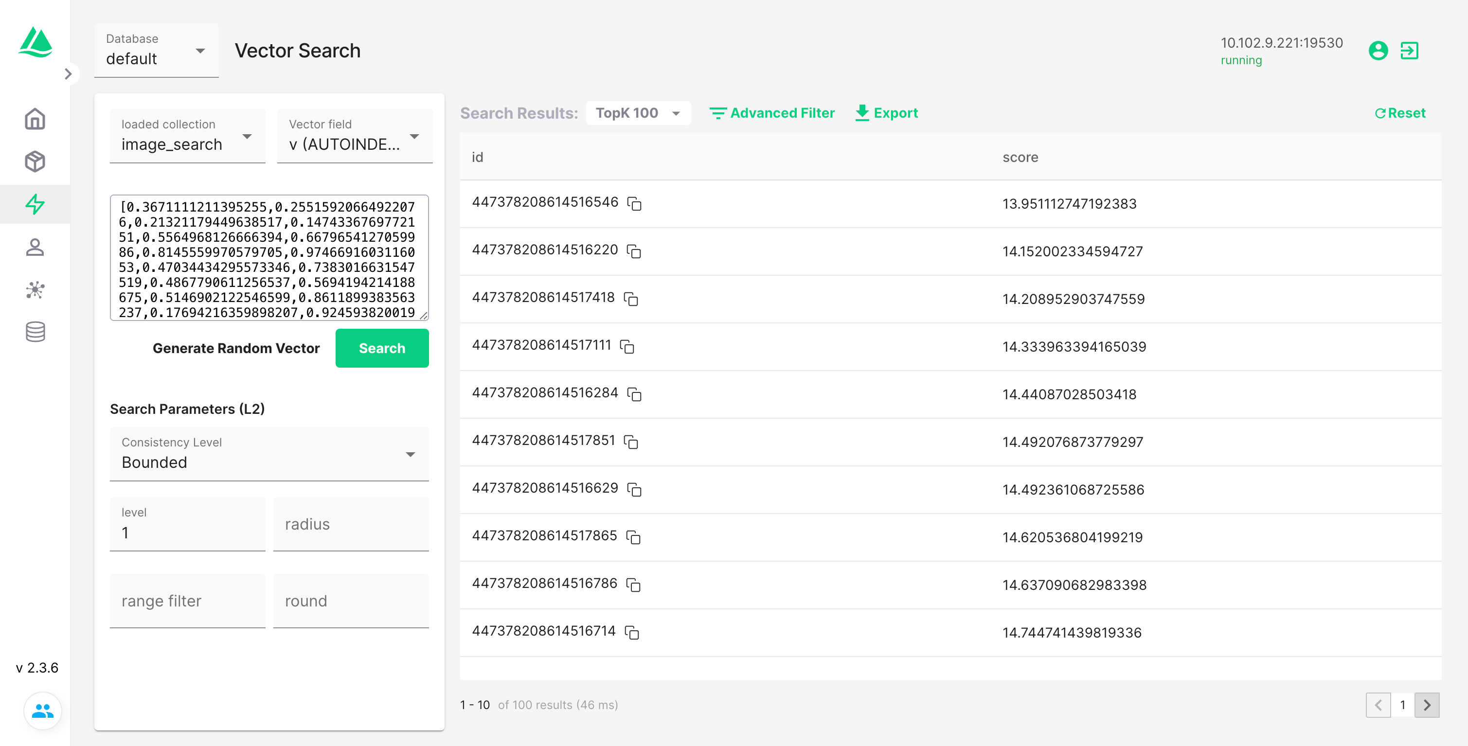Open the TopK 100 dropdown

pyautogui.click(x=638, y=113)
